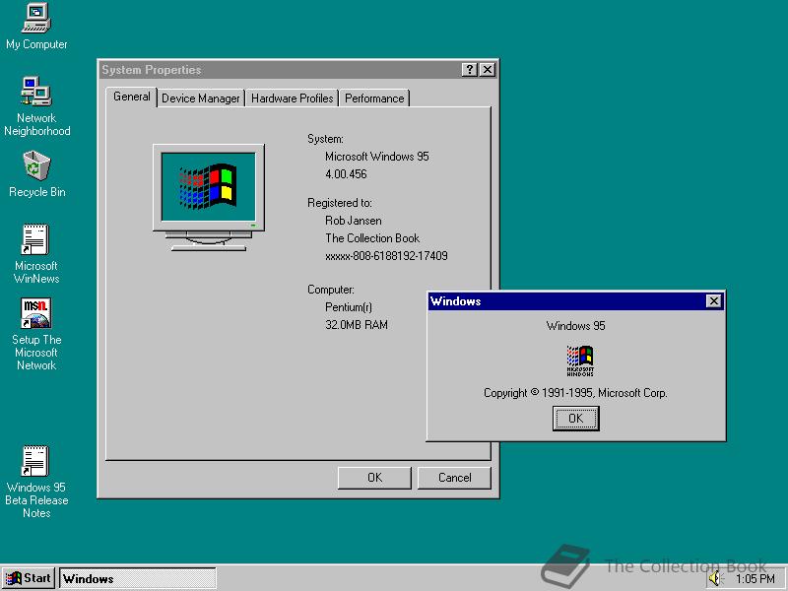Click OK in System Properties

coord(374,478)
